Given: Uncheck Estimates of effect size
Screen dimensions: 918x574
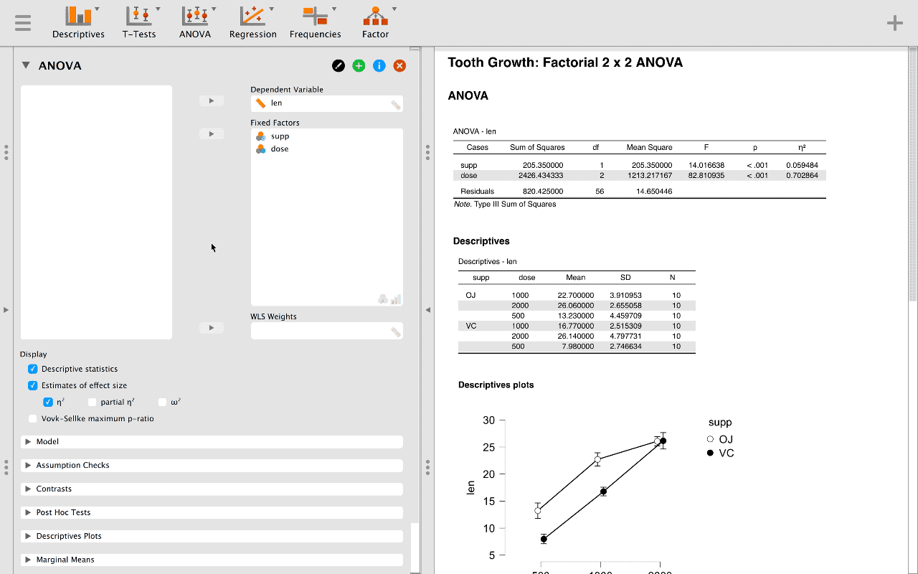Looking at the screenshot, I should click(32, 385).
